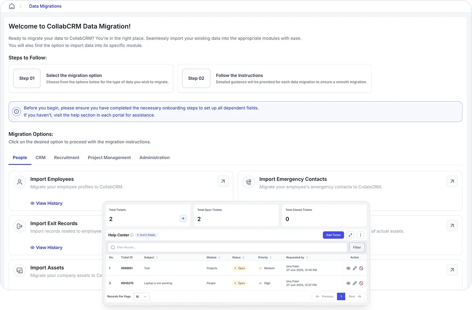Click the plus icon on Total Tickets card
Viewport: 472px width, 310px height.
pyautogui.click(x=183, y=218)
